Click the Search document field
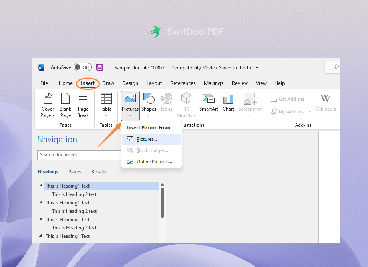Screen dimensions: 368x267 pyautogui.click(x=80, y=155)
